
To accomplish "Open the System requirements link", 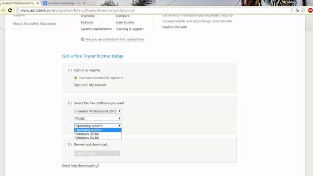I will click(x=96, y=29).
